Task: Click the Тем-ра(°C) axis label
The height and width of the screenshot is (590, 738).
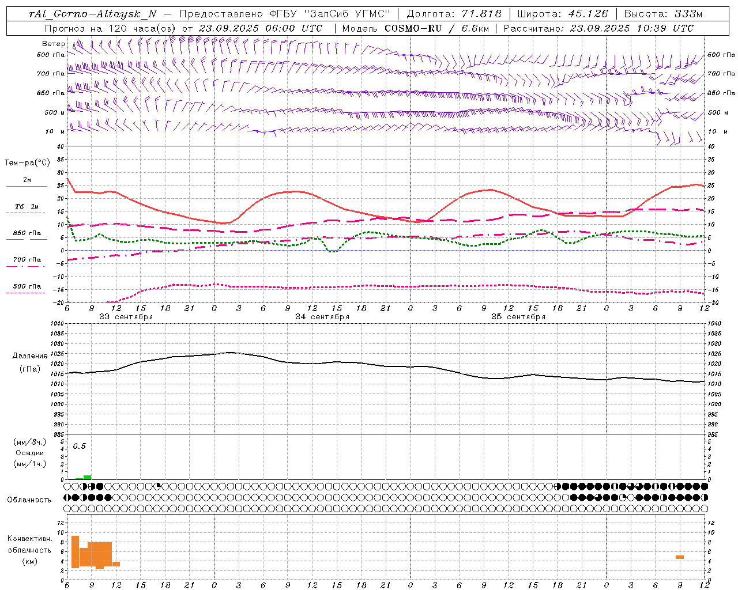Action: pyautogui.click(x=27, y=163)
